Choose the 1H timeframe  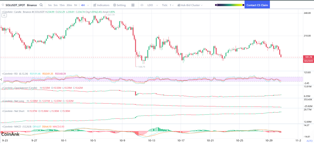[75, 5]
